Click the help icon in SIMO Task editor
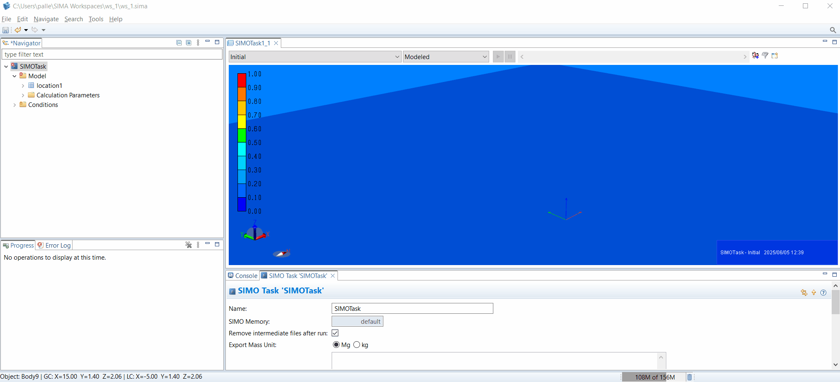 (x=823, y=293)
